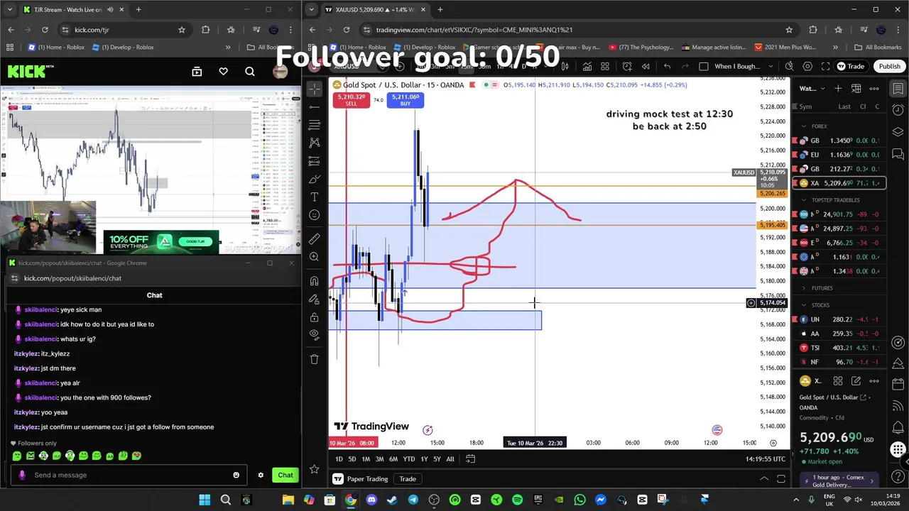909x511 pixels.
Task: Switch to the TJR Stream browser tab
Action: 67,10
